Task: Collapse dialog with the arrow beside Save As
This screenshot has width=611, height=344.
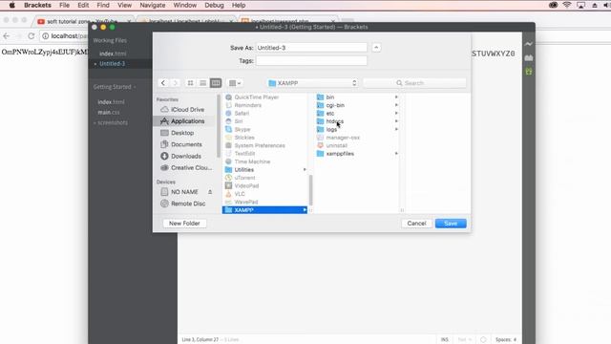Action: pos(376,48)
